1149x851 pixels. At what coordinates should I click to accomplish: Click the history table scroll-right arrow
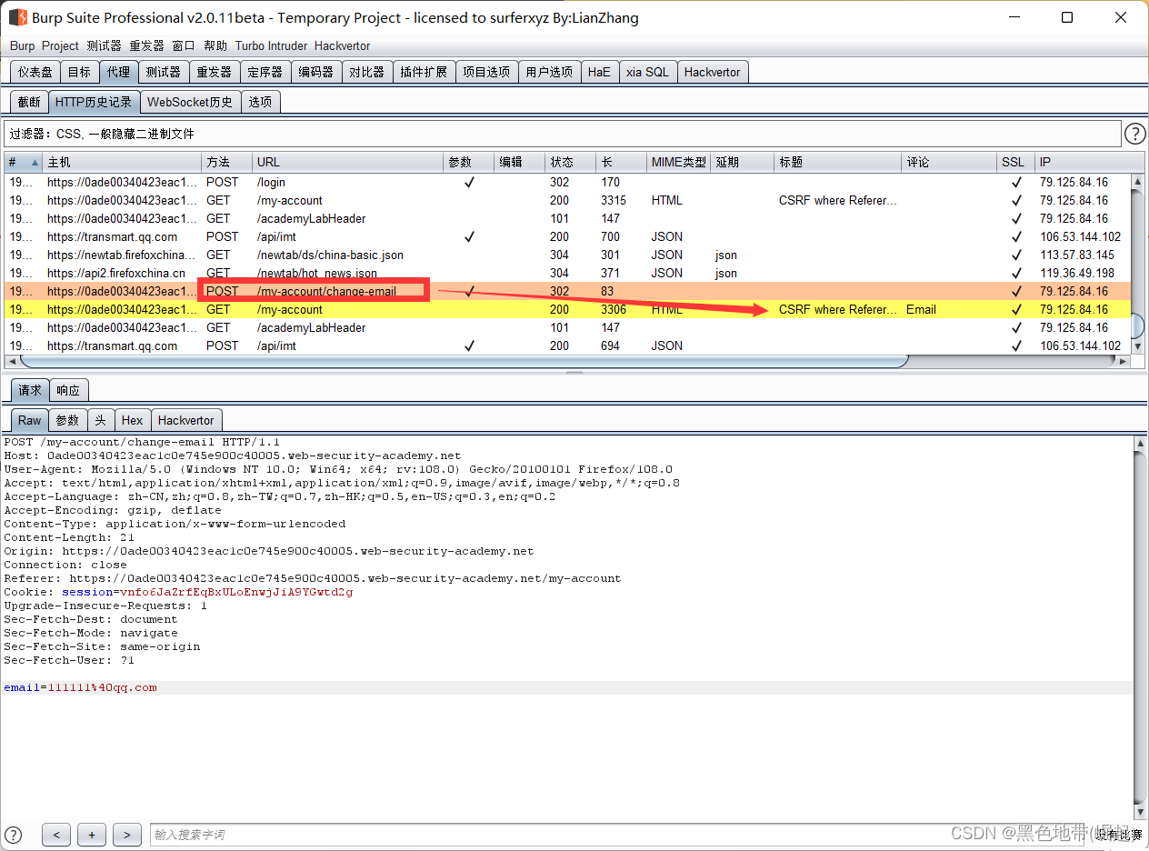pyautogui.click(x=1123, y=361)
